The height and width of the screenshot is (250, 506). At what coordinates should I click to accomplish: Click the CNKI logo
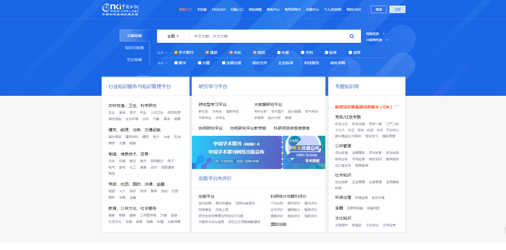(120, 9)
